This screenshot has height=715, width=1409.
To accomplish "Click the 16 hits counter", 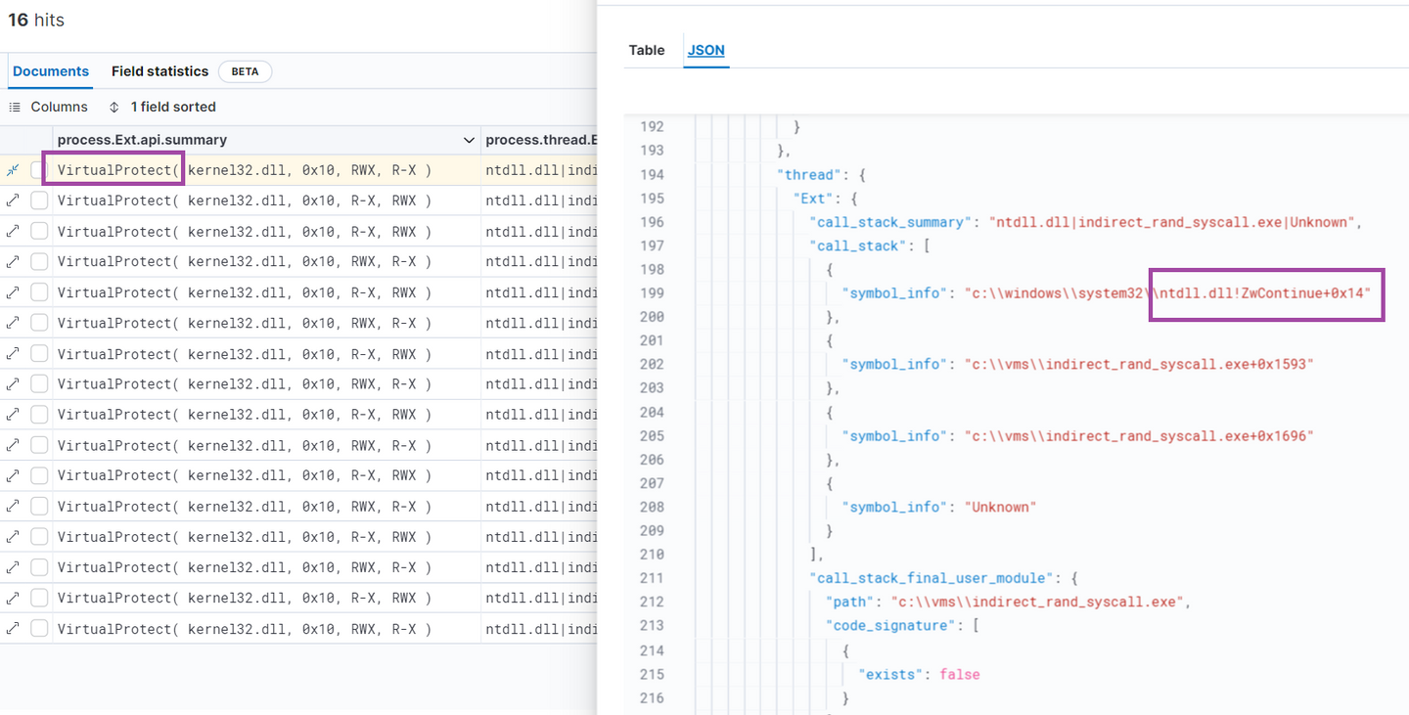I will pos(35,20).
